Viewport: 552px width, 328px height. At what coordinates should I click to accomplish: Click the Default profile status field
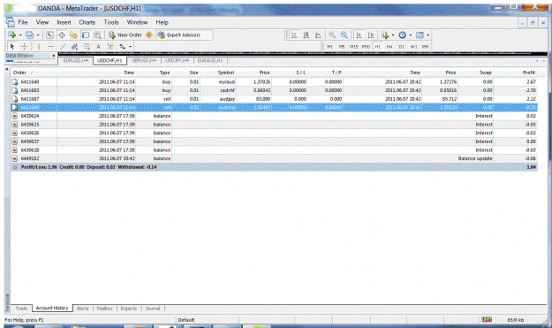208,320
